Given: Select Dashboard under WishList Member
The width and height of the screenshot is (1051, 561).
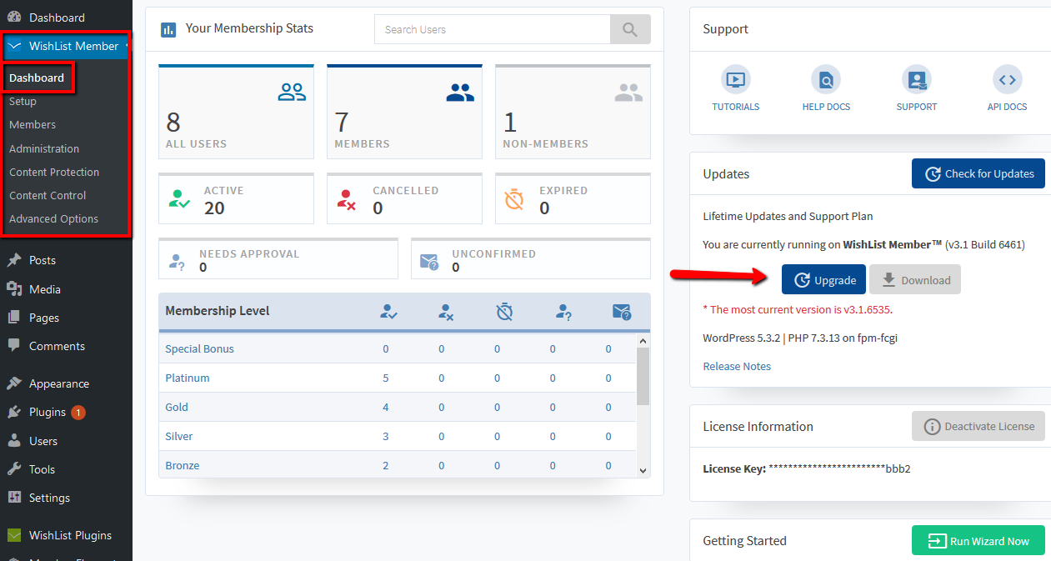Looking at the screenshot, I should [x=37, y=78].
